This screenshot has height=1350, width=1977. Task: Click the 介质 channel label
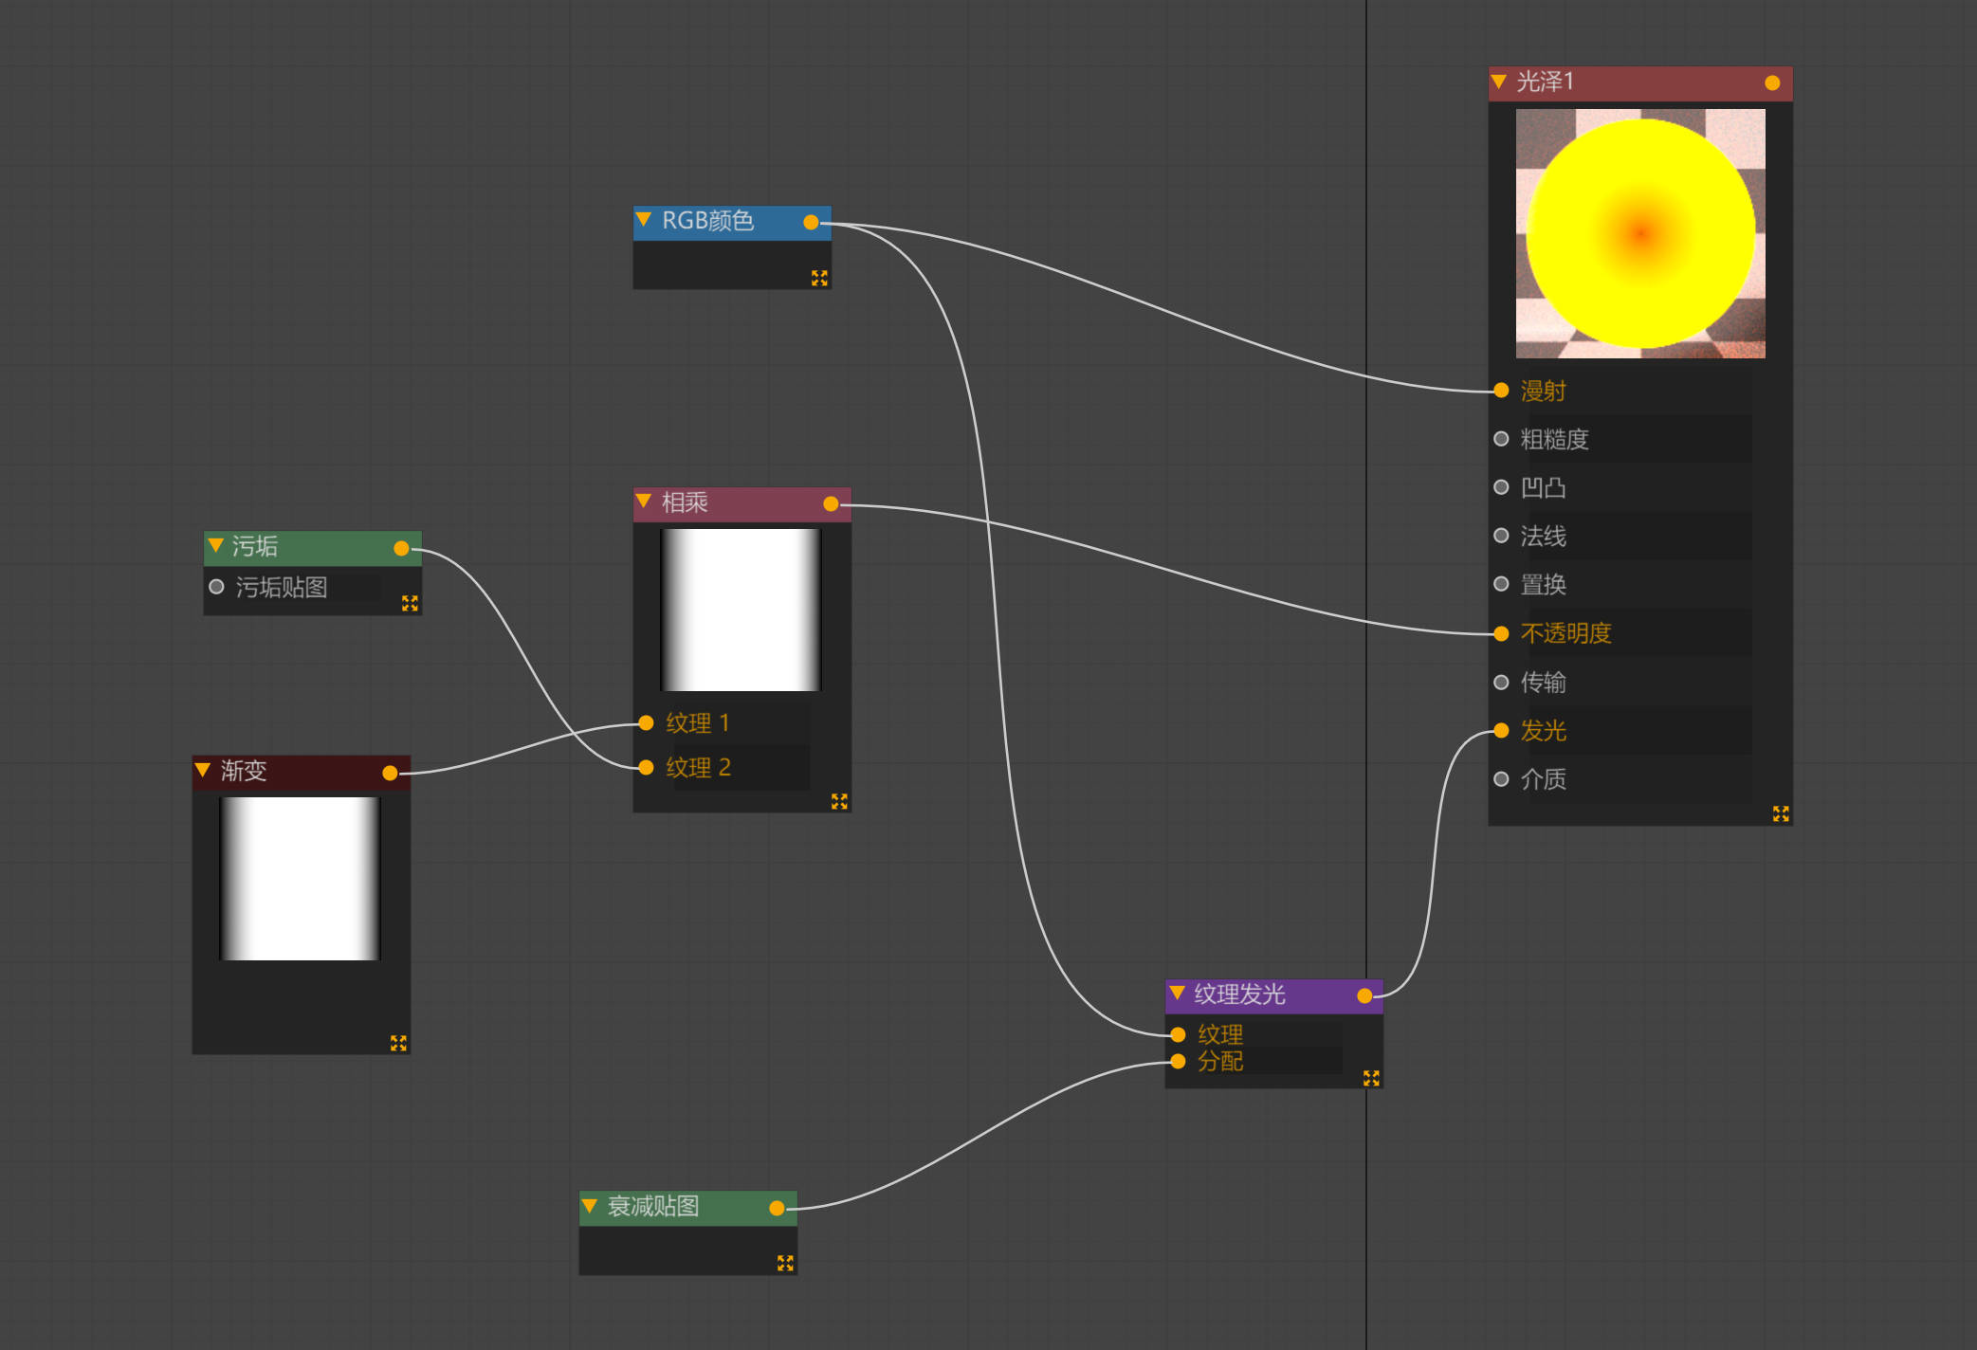[1544, 779]
